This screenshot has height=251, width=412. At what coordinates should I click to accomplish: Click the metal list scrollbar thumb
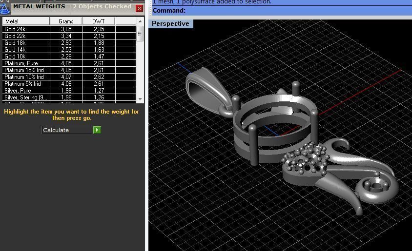click(x=140, y=34)
